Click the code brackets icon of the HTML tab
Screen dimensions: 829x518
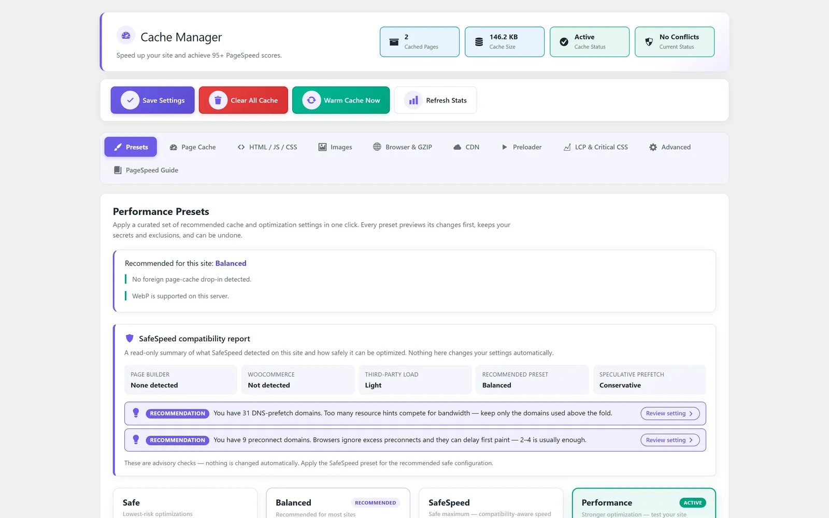241,147
